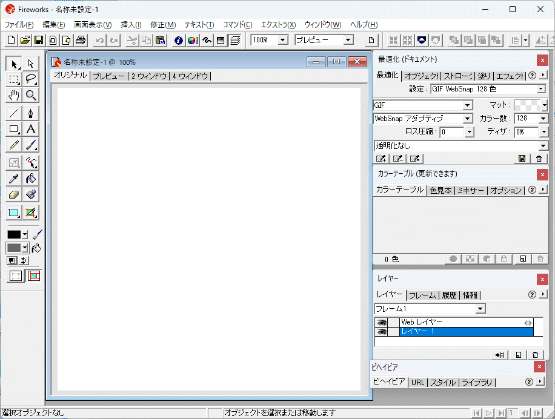This screenshot has height=419, width=555.
Task: Toggle visibility of レイヤー 1
Action: coord(381,332)
